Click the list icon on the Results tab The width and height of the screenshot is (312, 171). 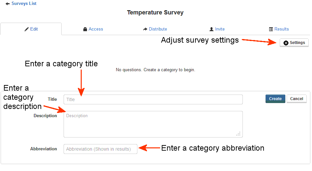pos(271,29)
